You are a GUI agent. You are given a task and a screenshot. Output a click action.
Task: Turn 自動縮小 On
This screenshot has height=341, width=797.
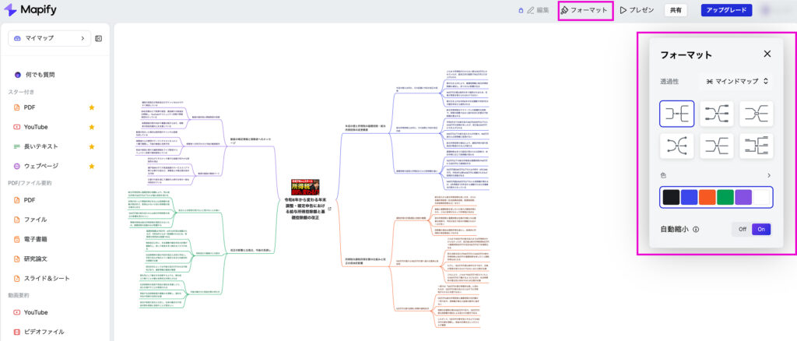[761, 230]
